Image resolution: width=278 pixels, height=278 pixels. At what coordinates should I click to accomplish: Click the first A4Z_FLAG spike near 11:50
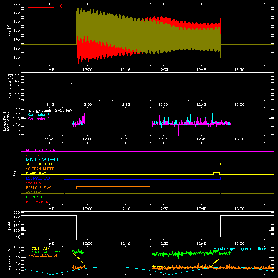[64, 192]
